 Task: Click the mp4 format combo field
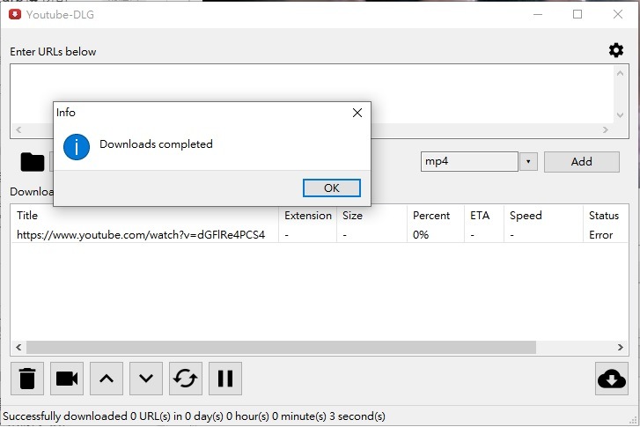469,162
